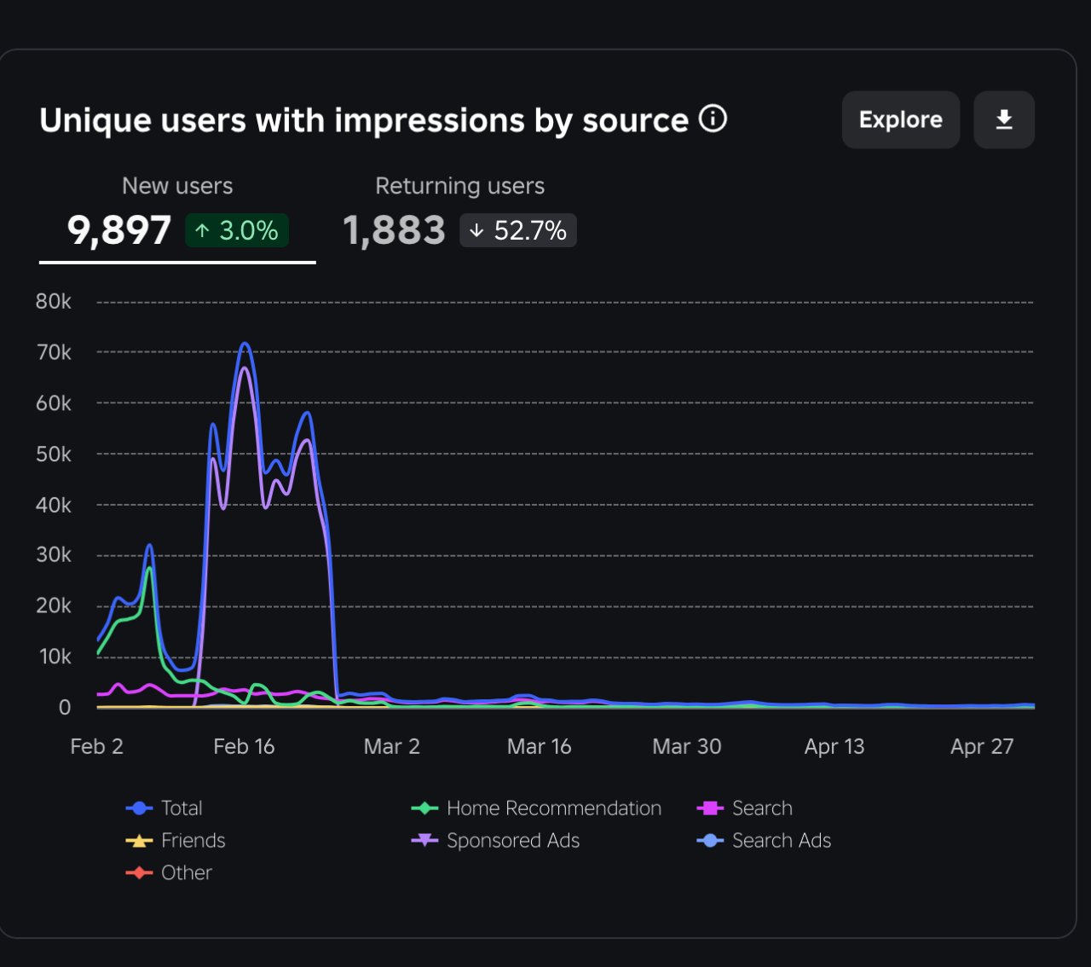
Task: Click the Explore button
Action: click(x=901, y=119)
